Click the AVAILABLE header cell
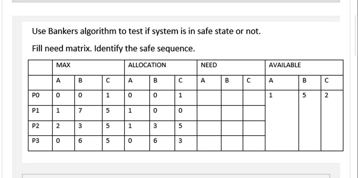Screen dimensions: 358x178 click(x=304, y=68)
